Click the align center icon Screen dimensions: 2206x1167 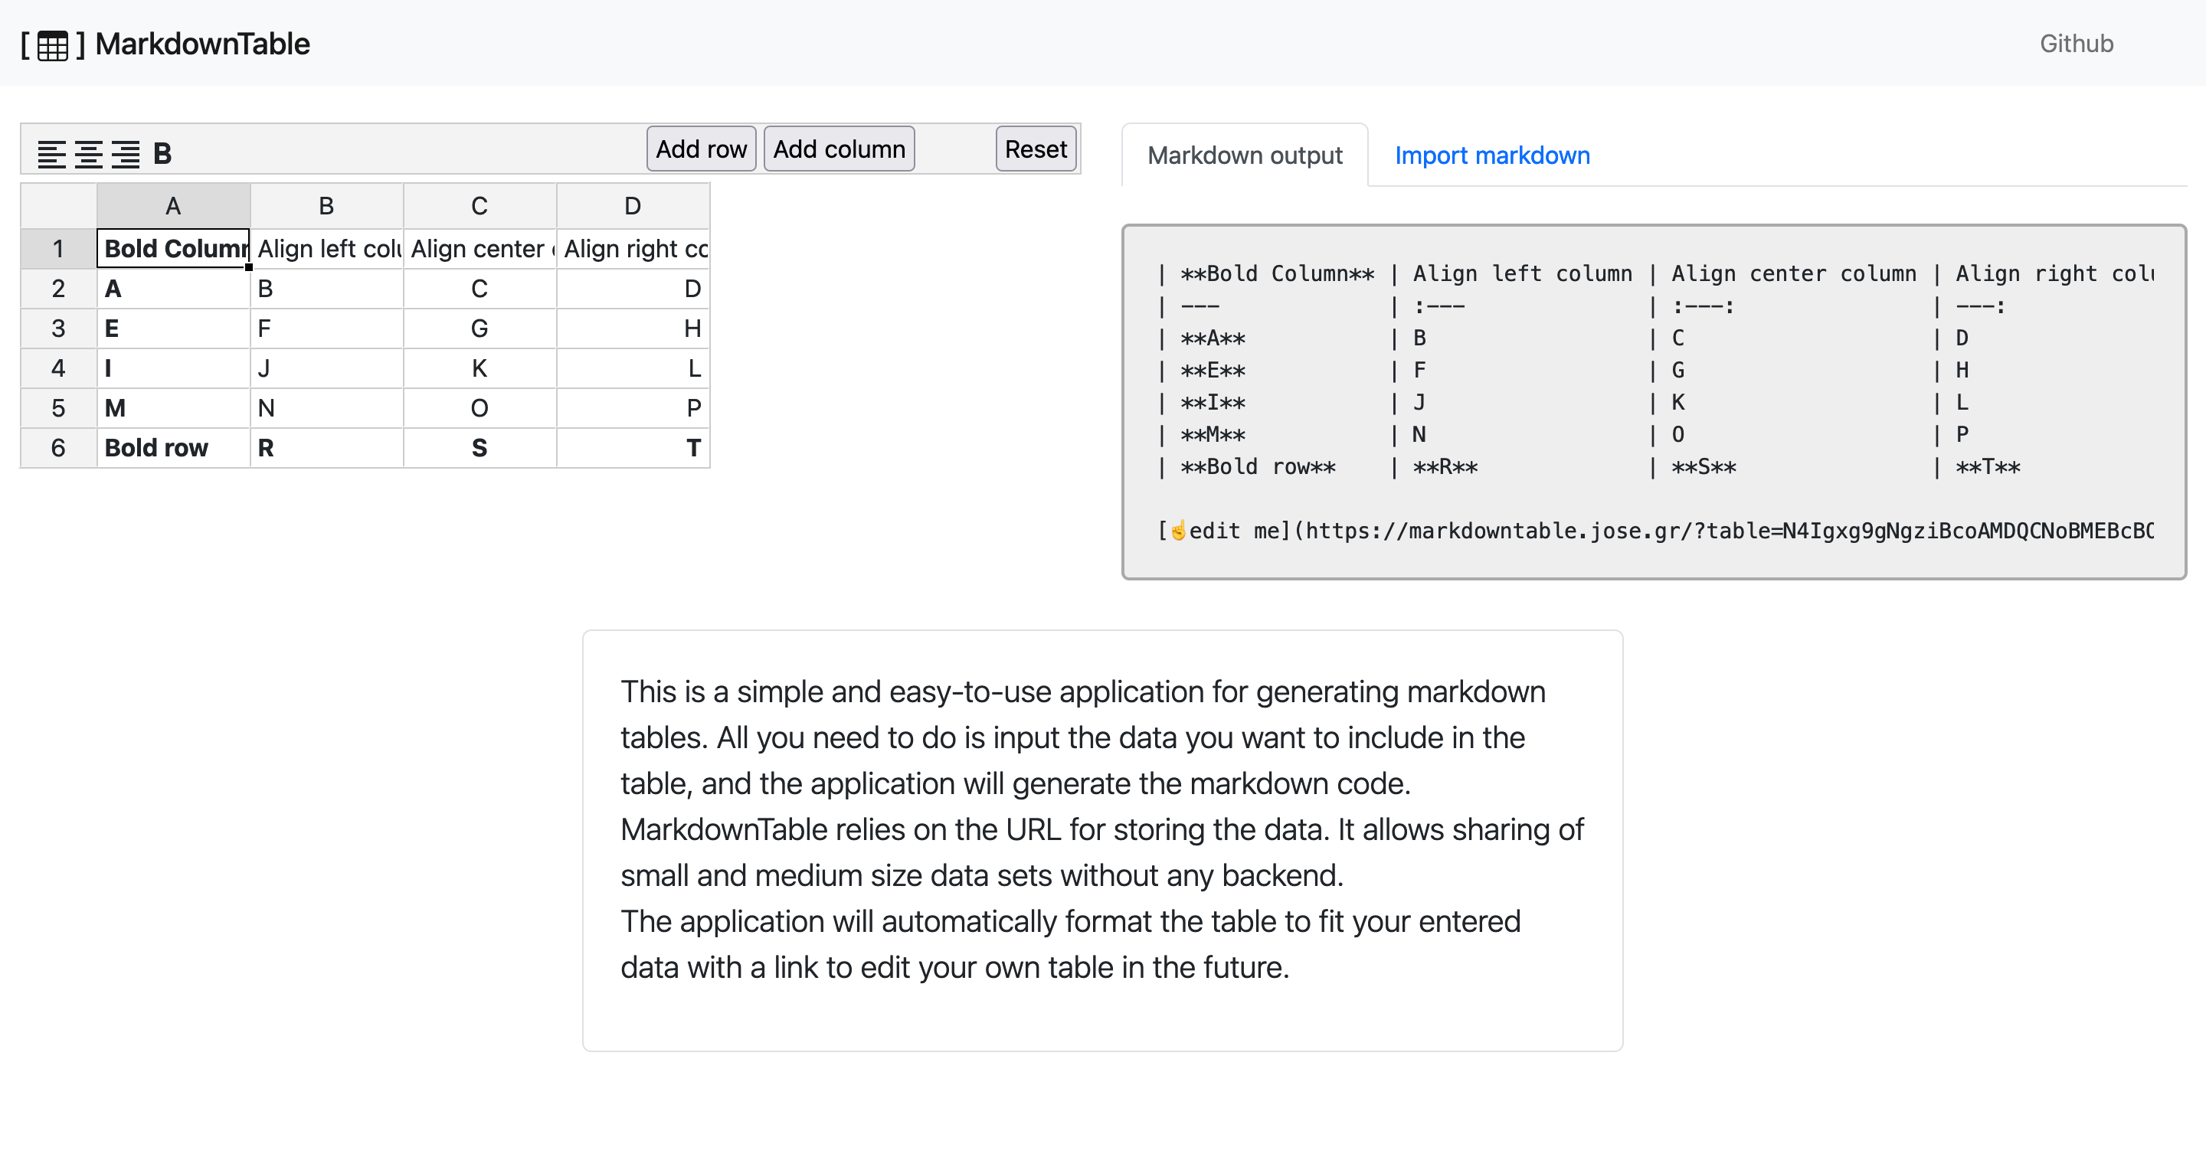click(88, 154)
